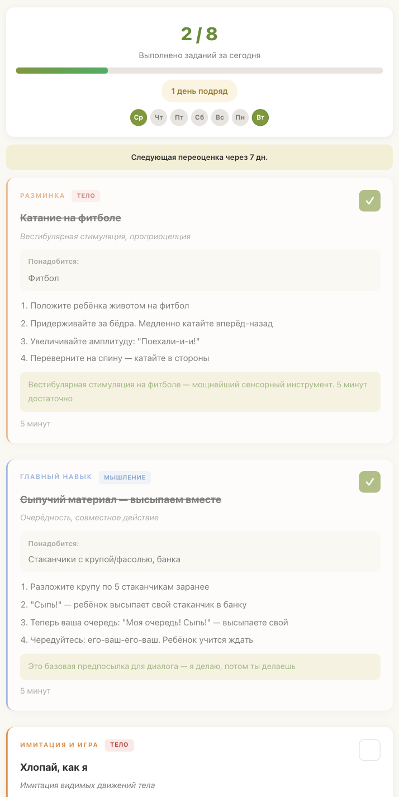Open the 'Следующая переоценка через 7 дн.' banner
399x797 pixels.
coord(199,157)
